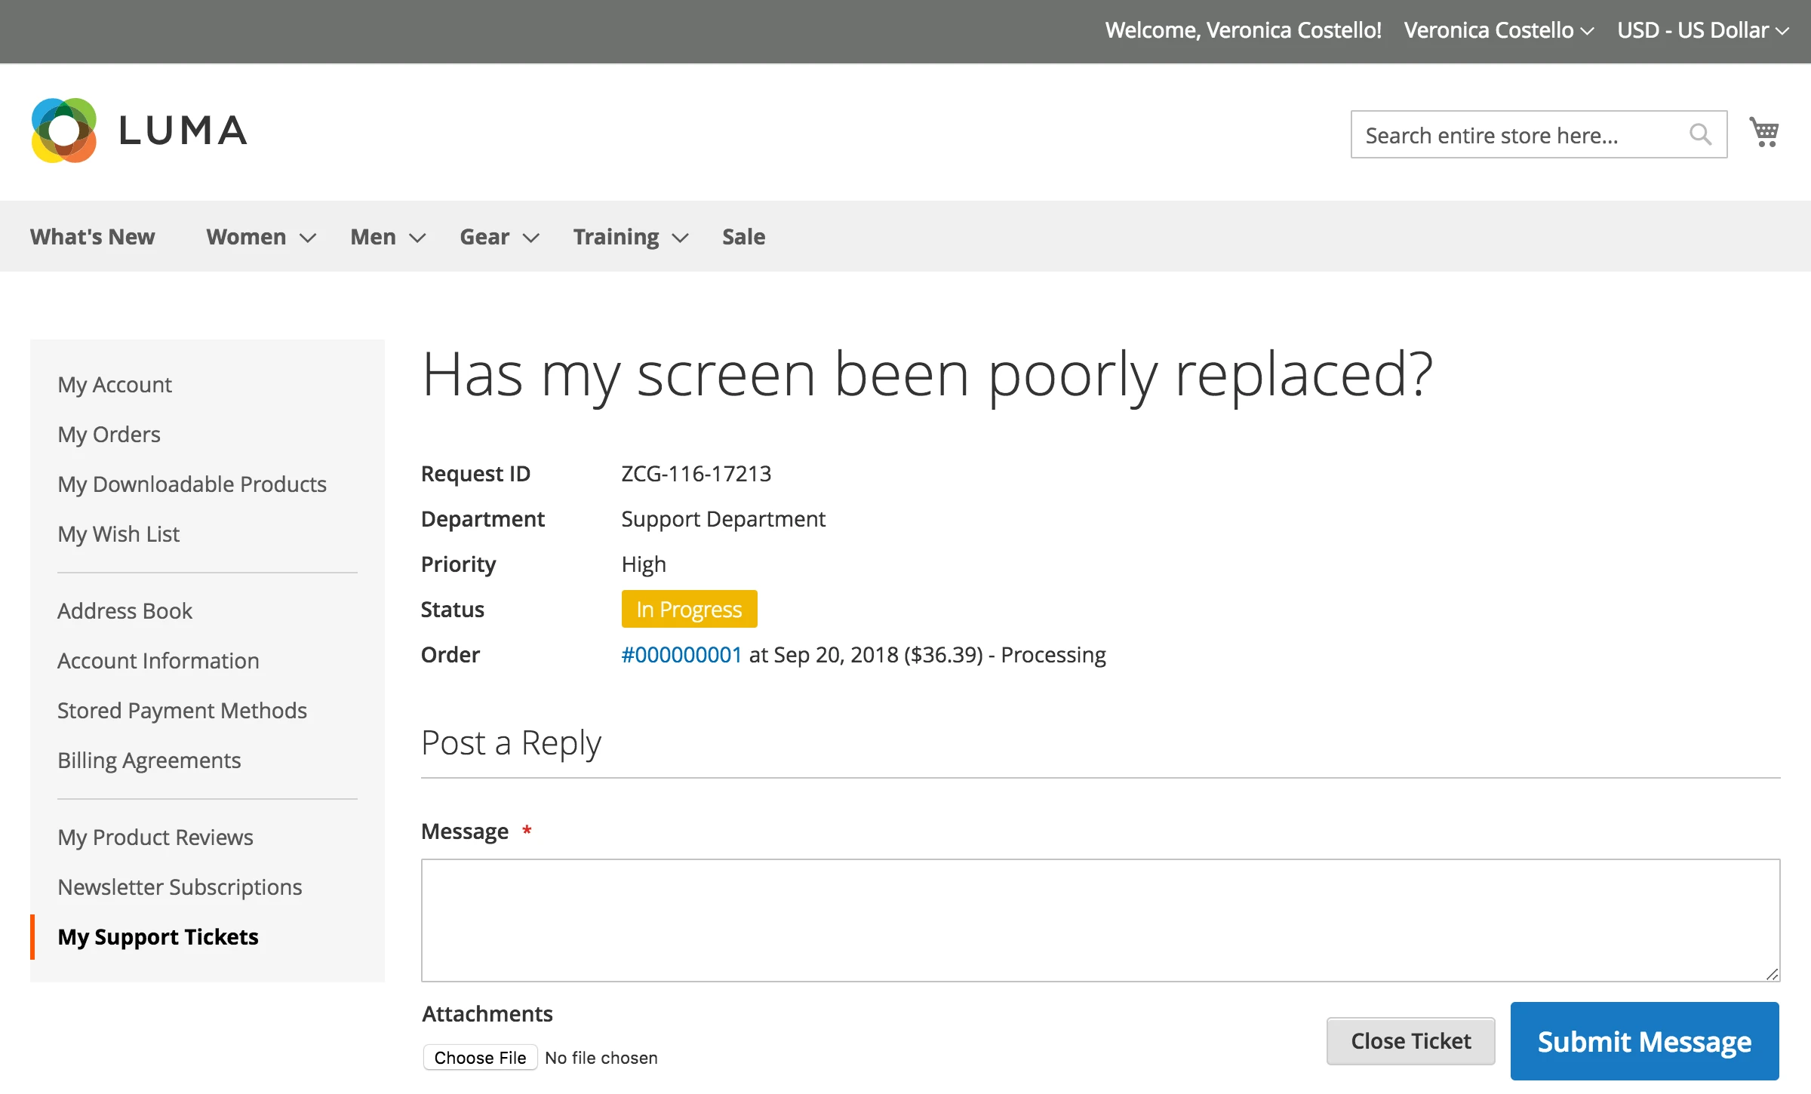Expand the Women menu chevron
This screenshot has width=1811, height=1094.
coord(307,238)
